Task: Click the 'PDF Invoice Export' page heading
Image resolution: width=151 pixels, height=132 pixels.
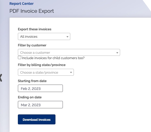Action: 32,11
